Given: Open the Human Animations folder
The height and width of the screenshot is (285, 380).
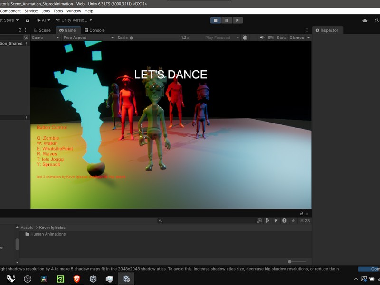Looking at the screenshot, I should tap(47, 233).
